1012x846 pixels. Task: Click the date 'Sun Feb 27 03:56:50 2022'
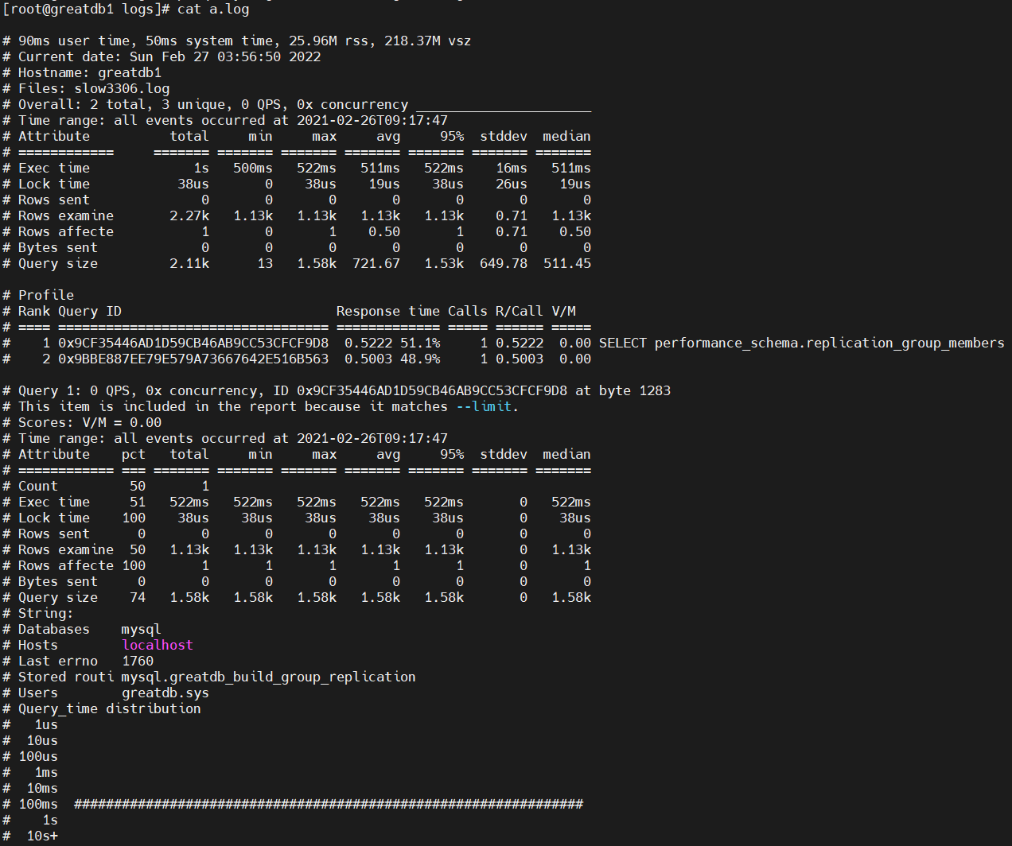(x=225, y=56)
